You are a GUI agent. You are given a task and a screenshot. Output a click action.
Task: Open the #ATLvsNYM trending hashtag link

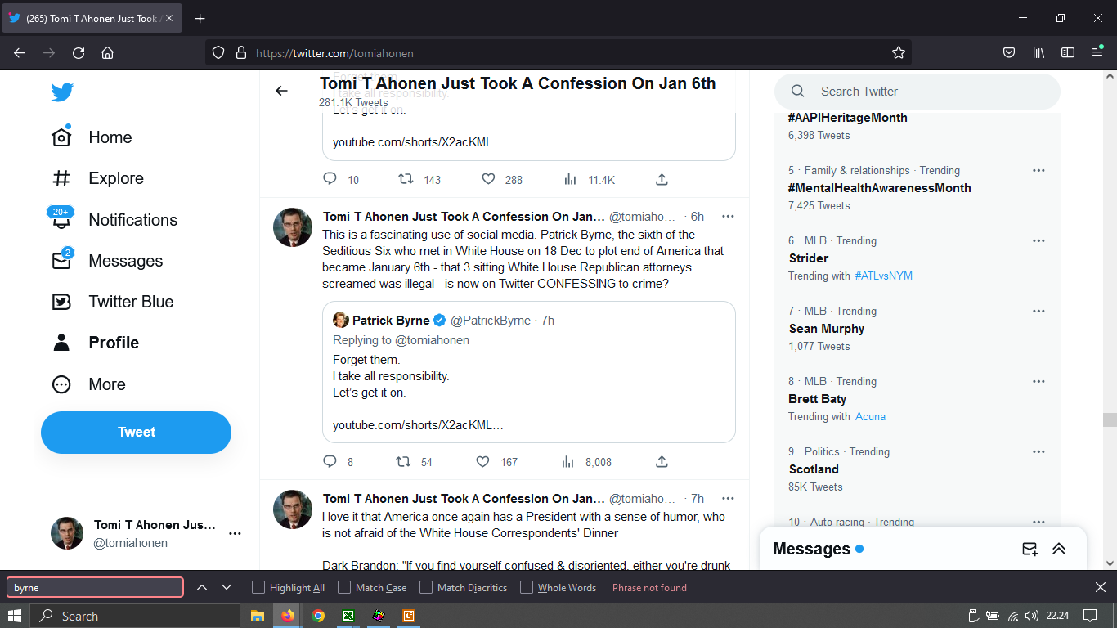[886, 276]
